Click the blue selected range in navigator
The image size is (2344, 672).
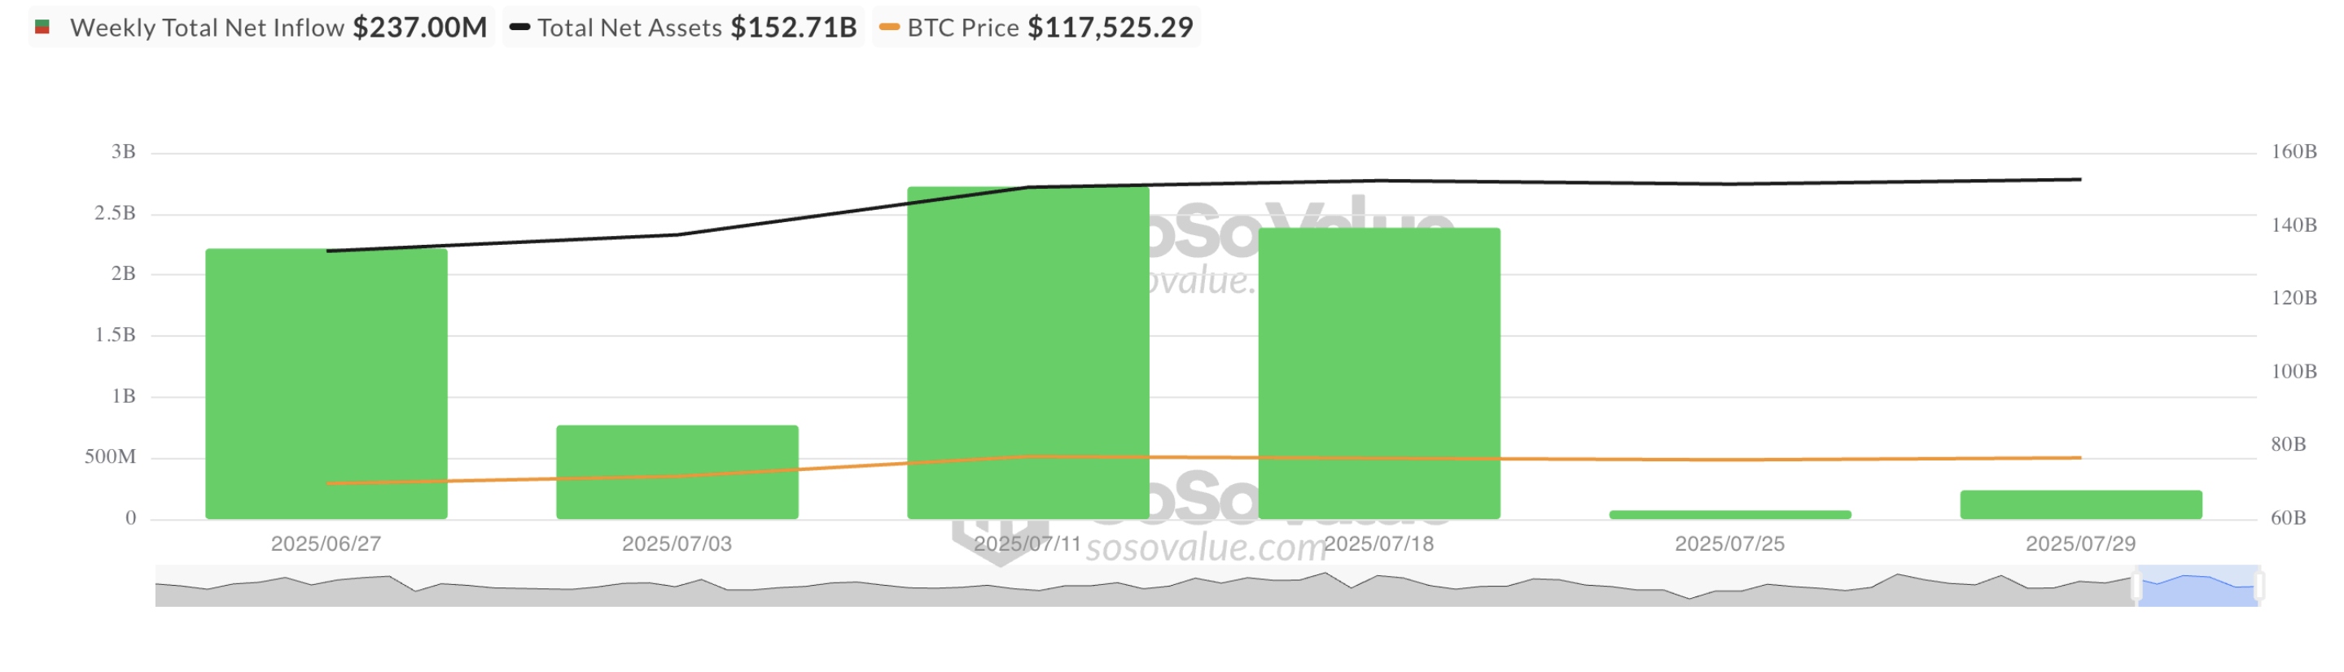tap(2197, 586)
